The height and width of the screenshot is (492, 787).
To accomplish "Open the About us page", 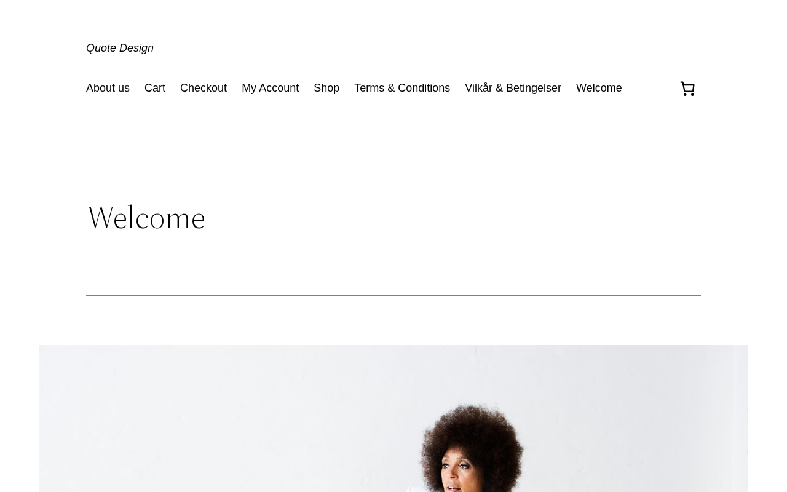I will (108, 88).
